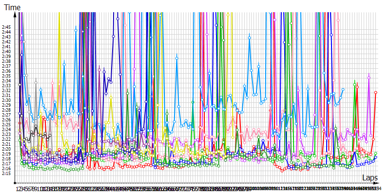The image size is (390, 195).
Task: Click the final red data point at chart end
Action: [x=375, y=92]
